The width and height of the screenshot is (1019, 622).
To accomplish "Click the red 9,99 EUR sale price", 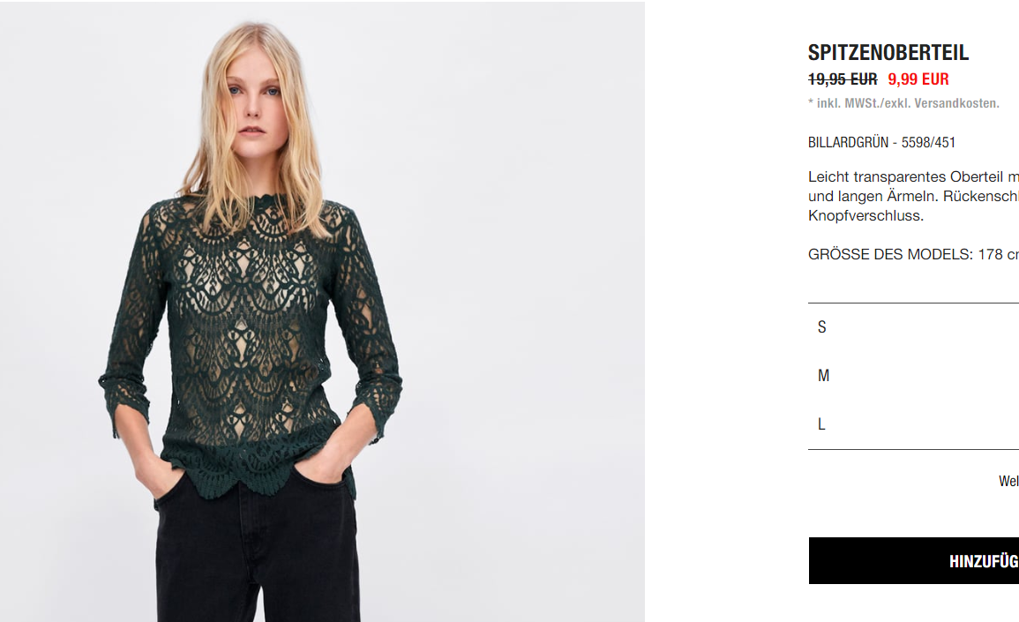I will [918, 79].
